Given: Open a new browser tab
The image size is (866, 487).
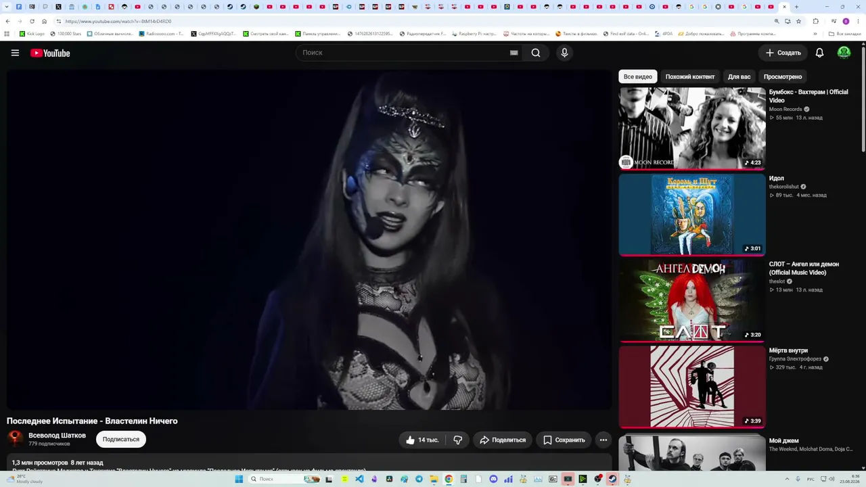Looking at the screenshot, I should (796, 7).
